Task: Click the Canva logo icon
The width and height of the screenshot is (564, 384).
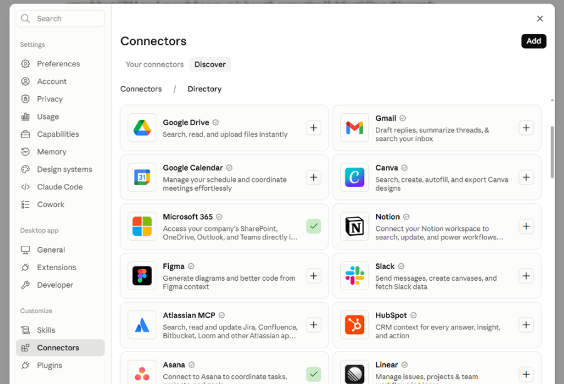Action: [355, 177]
